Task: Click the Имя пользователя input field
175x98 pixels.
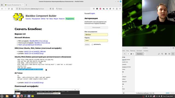Action: [x=96, y=35]
